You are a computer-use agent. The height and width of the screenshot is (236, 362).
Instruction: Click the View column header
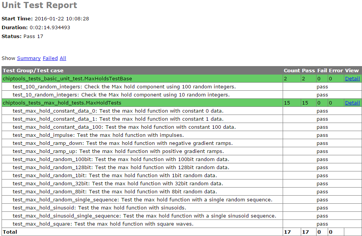(352, 71)
